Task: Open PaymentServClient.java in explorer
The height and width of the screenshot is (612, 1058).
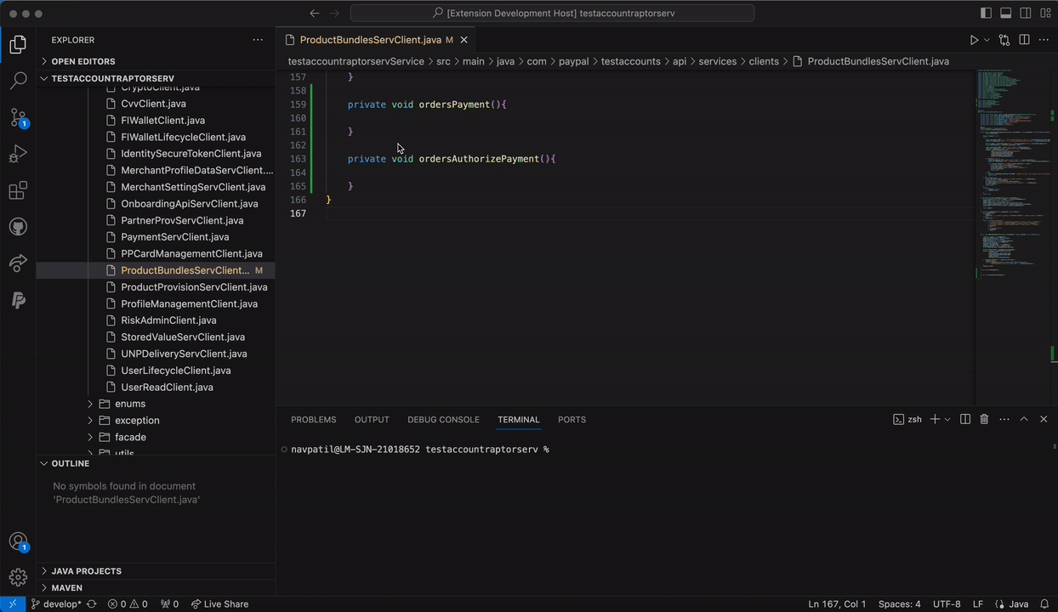Action: (x=174, y=237)
